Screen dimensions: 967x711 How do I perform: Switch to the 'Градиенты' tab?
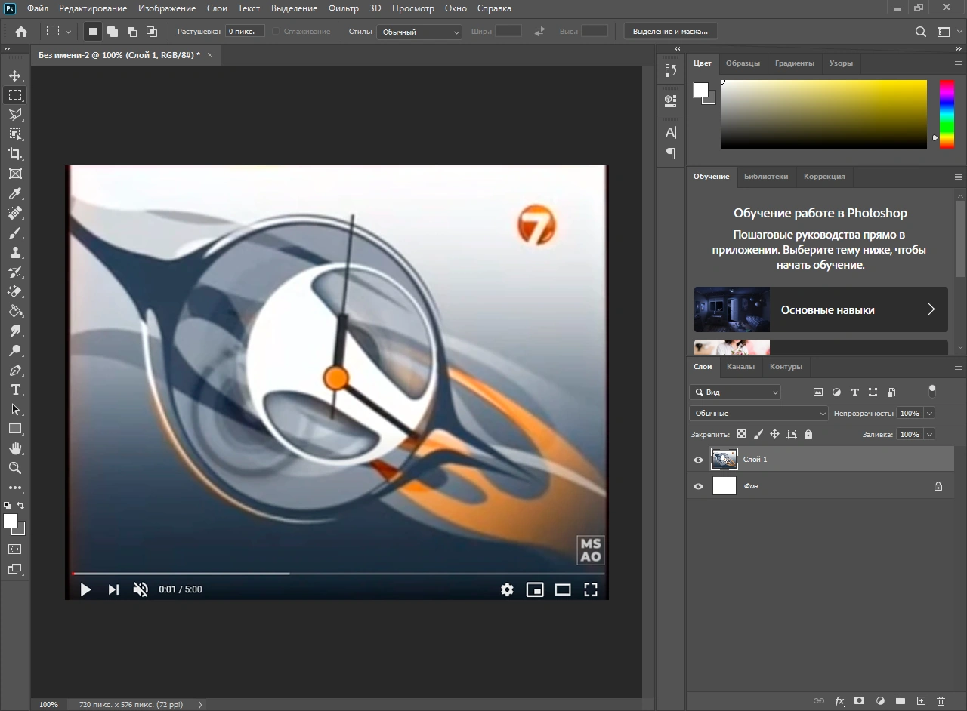coord(795,63)
